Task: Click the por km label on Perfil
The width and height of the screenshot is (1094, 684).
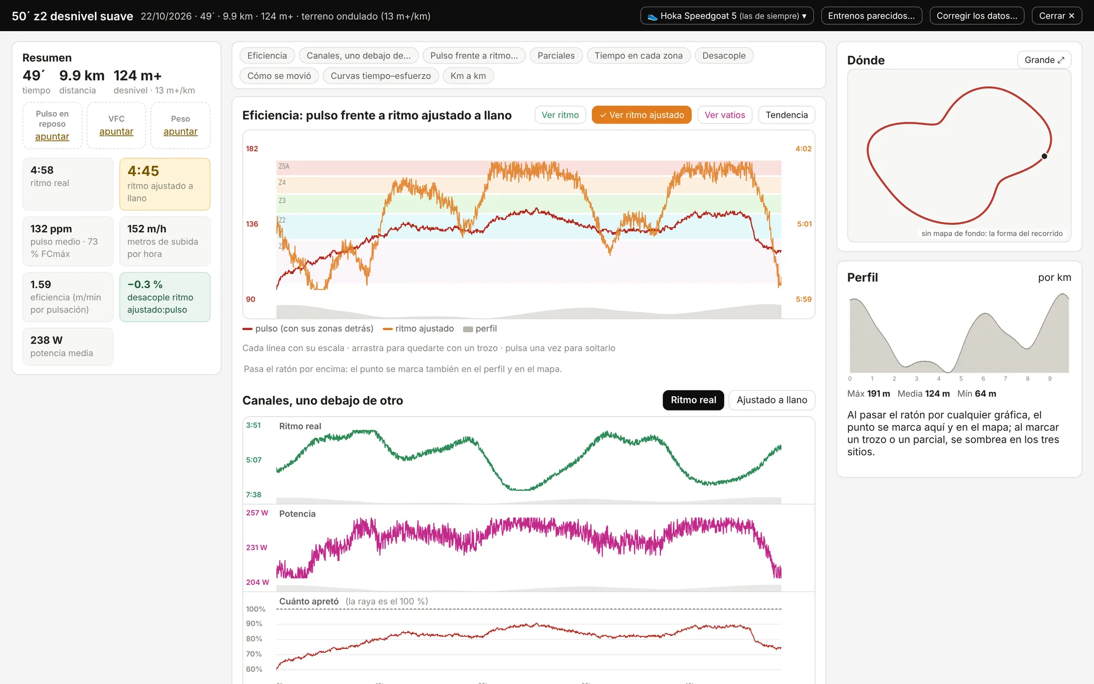Action: point(1055,277)
